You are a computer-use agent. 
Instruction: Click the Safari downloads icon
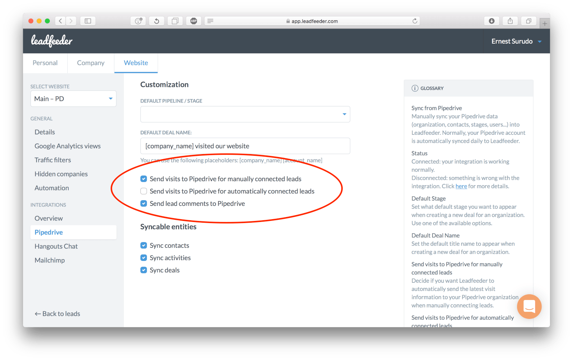coord(491,21)
